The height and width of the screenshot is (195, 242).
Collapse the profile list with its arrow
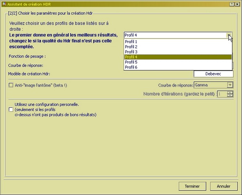229,35
